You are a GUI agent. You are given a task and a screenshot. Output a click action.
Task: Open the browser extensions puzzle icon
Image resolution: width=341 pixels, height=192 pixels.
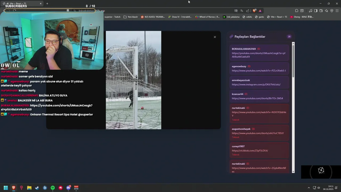(297, 11)
